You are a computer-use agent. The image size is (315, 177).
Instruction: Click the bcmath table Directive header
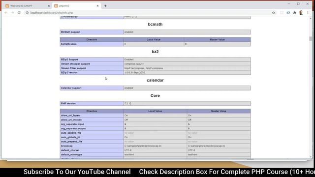[x=92, y=40]
